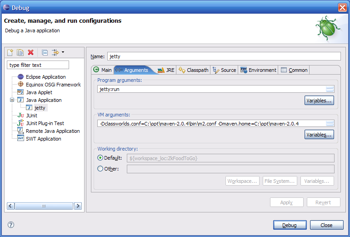Image resolution: width=350 pixels, height=237 pixels.
Task: Click Variables button under Program arguments
Action: click(x=319, y=100)
